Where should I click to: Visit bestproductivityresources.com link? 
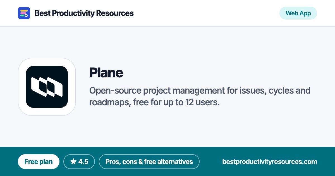[270, 161]
